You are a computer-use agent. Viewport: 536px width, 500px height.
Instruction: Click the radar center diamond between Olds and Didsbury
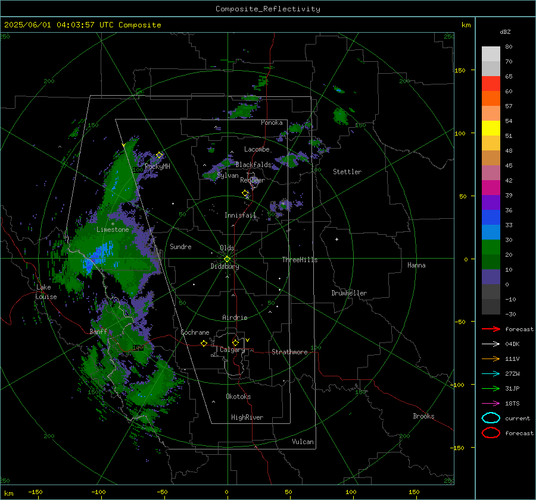227,259
